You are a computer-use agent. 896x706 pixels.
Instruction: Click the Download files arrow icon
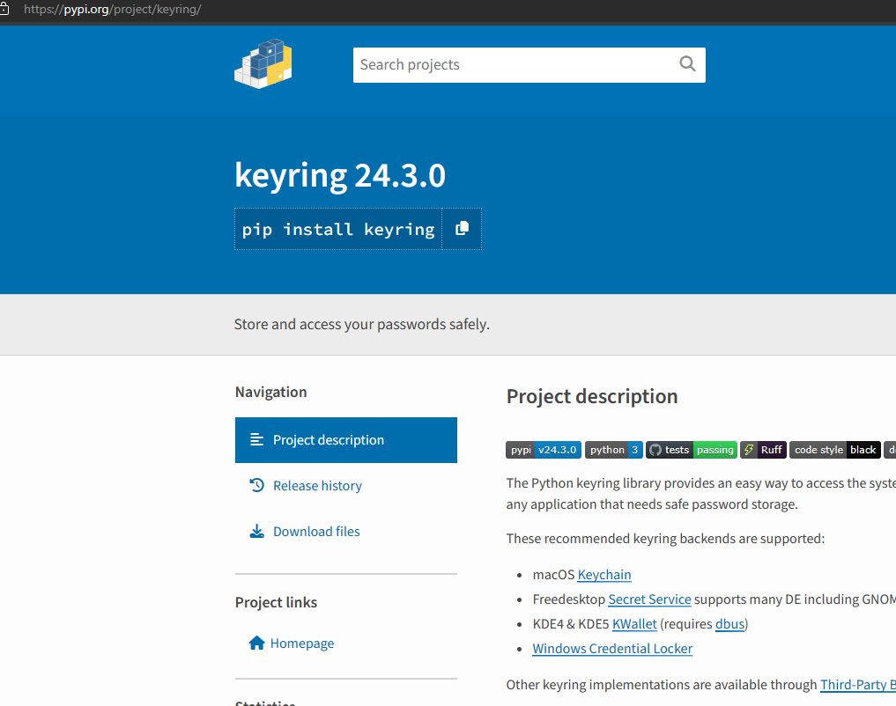(x=256, y=532)
